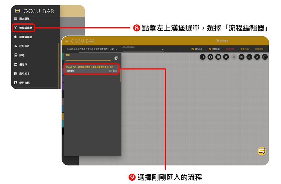
Task: Toggle the grid icon in canvas toolbar
Action: coord(218,57)
